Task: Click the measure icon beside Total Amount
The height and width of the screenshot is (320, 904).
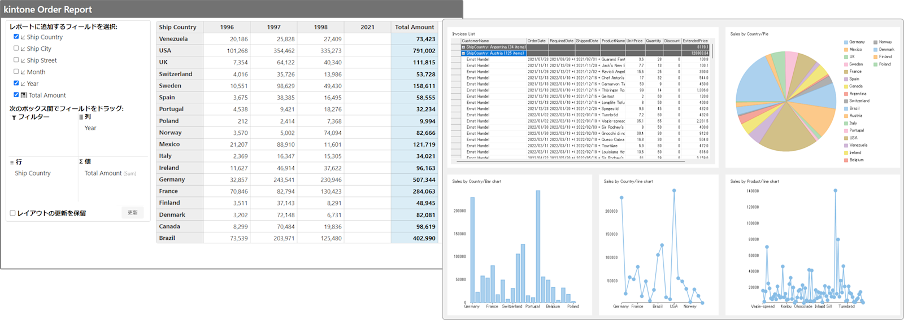Action: (x=24, y=95)
